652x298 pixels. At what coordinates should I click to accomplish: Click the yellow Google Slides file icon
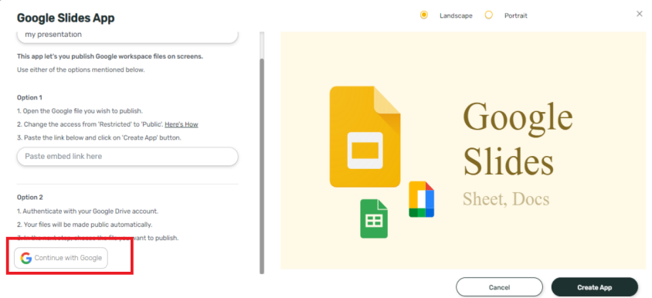(x=365, y=137)
